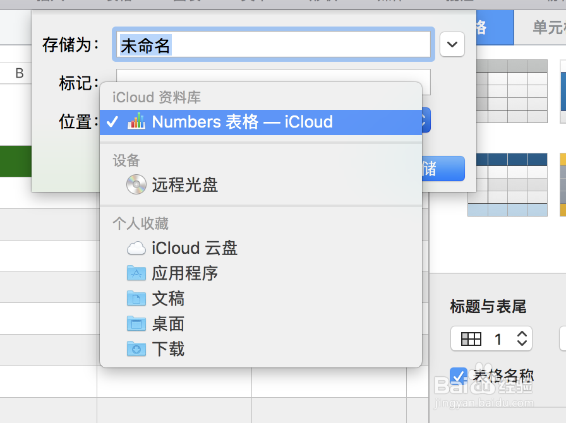Choose the 桌面 folder icon
This screenshot has width=566, height=423.
pos(136,324)
